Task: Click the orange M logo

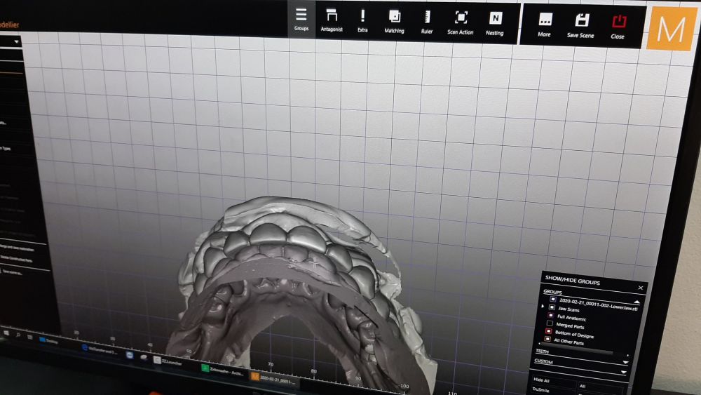Action: tap(671, 28)
